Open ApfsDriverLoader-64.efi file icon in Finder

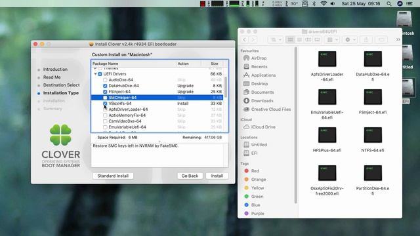tap(327, 59)
